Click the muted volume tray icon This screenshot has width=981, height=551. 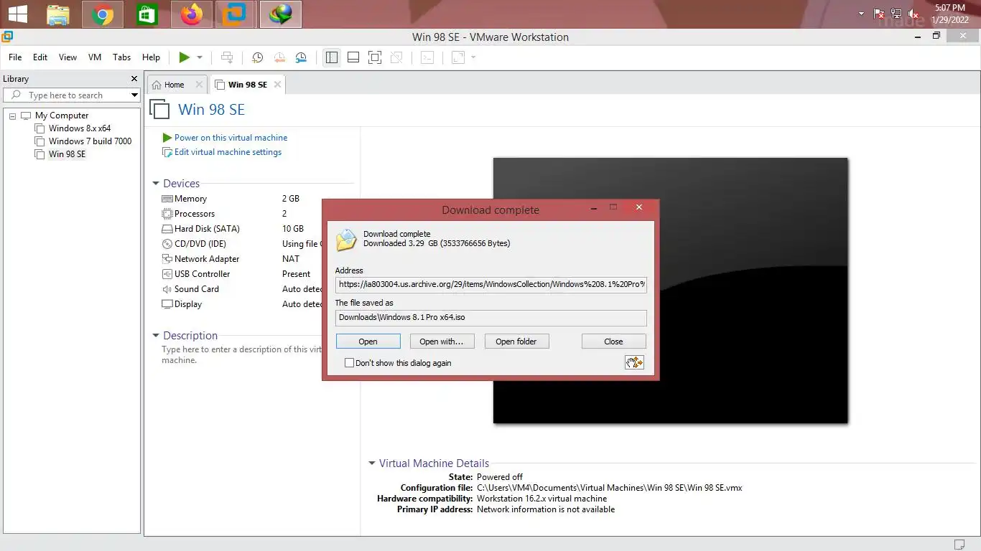(914, 14)
